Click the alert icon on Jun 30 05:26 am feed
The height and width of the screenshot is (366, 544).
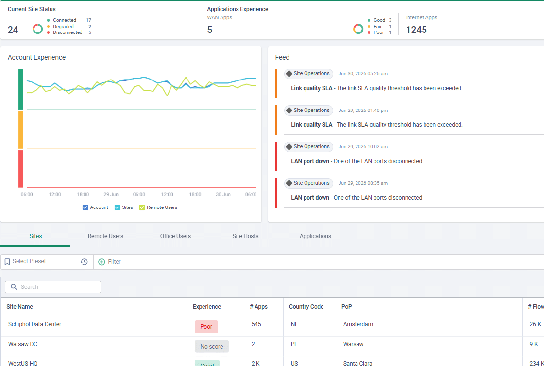(289, 74)
